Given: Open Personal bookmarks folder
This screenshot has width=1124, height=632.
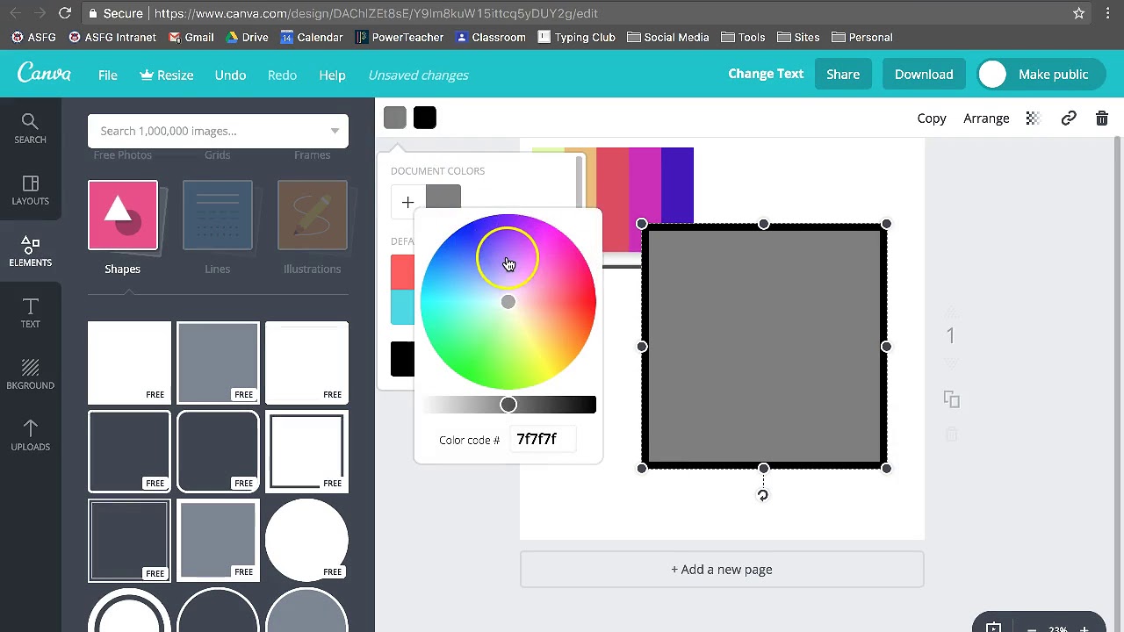Looking at the screenshot, I should [x=862, y=37].
